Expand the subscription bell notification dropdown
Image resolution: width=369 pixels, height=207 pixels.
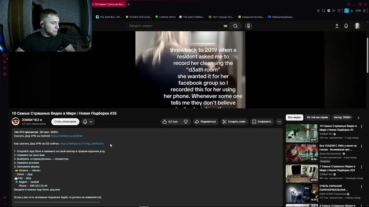88,122
